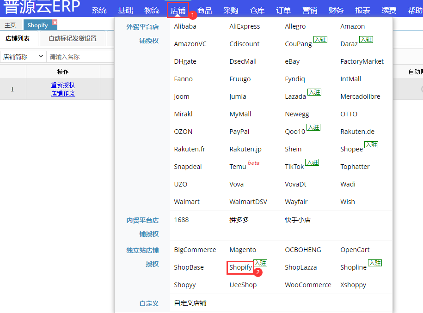Image resolution: width=423 pixels, height=313 pixels.
Task: Choose ShopLazza independent site
Action: (301, 267)
